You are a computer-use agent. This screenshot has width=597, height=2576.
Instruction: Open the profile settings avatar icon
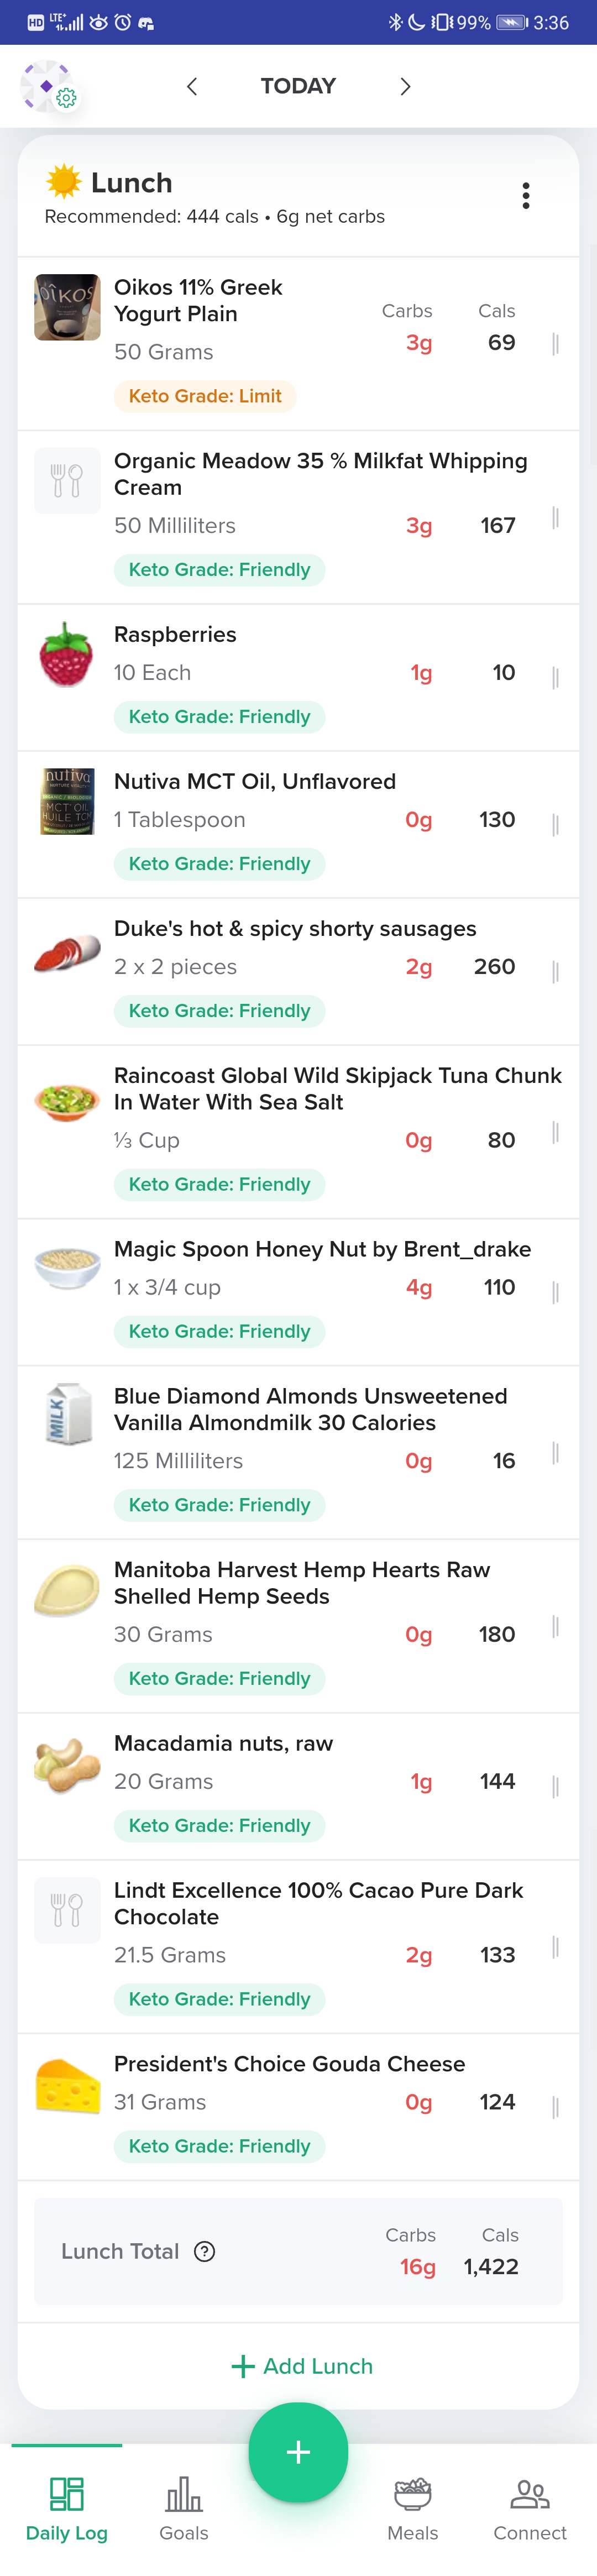pyautogui.click(x=48, y=86)
